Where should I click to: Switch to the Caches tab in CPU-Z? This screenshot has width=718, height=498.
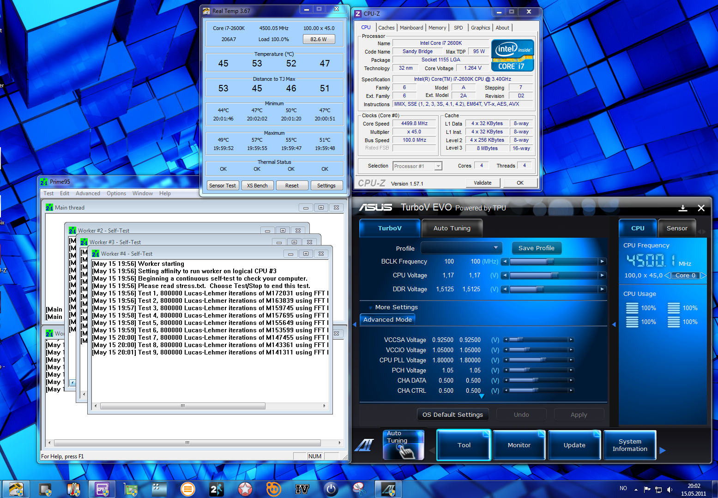[x=386, y=28]
